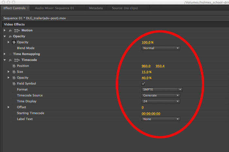This screenshot has height=152, width=229.
Task: Expand the Motion effect
Action: coord(5,30)
